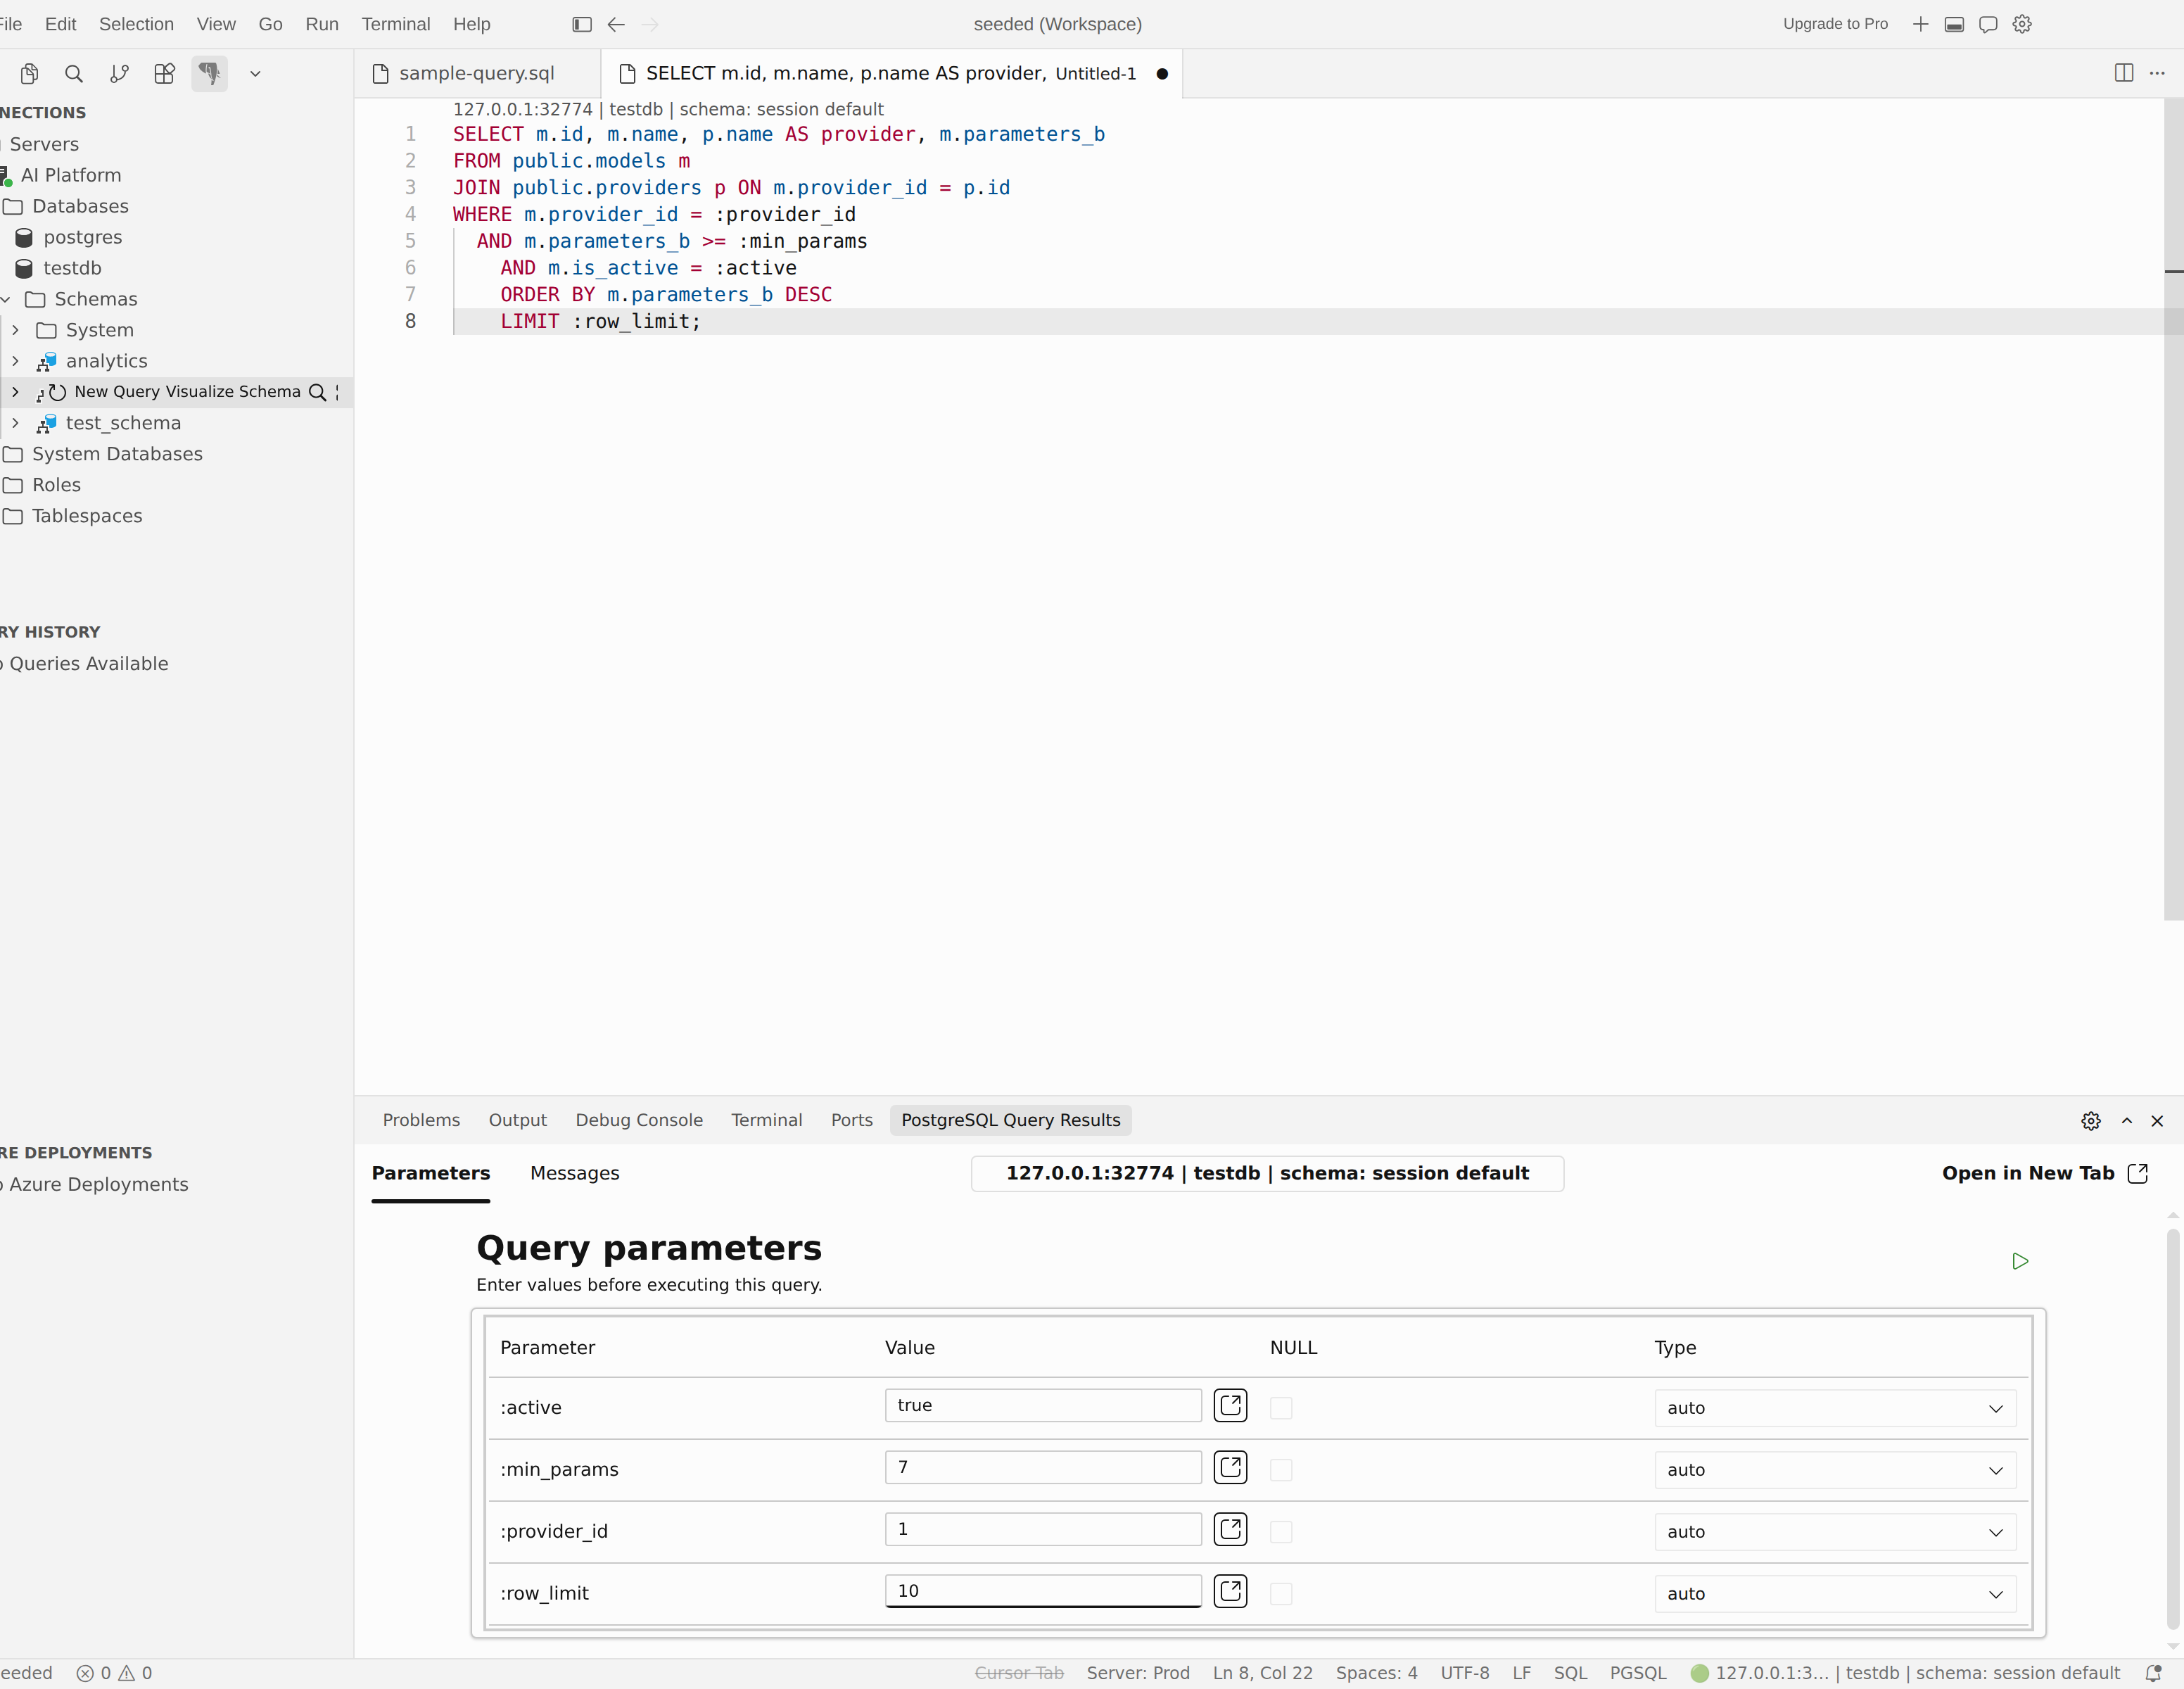This screenshot has width=2184, height=1689.
Task: Click postgres database cylinder icon
Action: pyautogui.click(x=24, y=237)
